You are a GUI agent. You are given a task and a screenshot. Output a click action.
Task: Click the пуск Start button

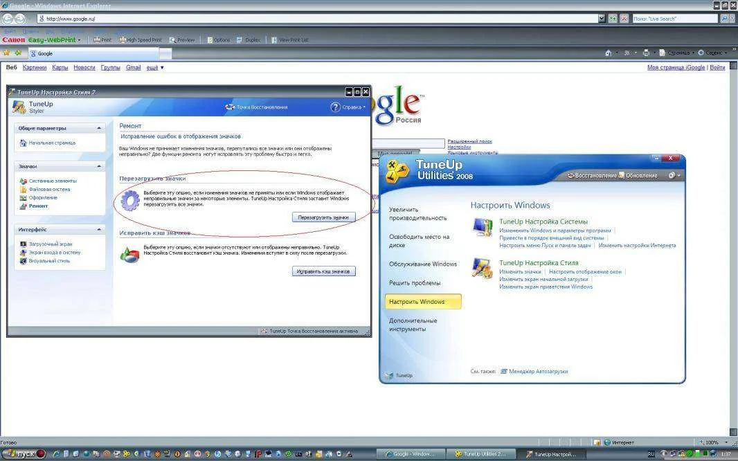23,454
